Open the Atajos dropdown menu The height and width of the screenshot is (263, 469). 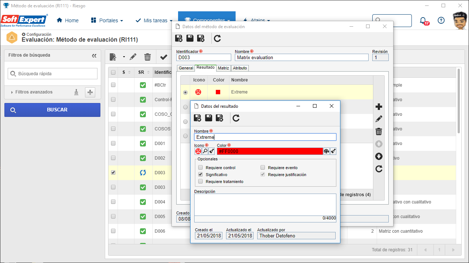256,20
